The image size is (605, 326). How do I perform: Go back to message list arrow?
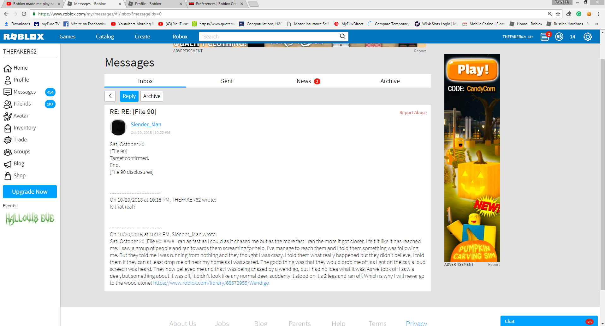pyautogui.click(x=110, y=96)
